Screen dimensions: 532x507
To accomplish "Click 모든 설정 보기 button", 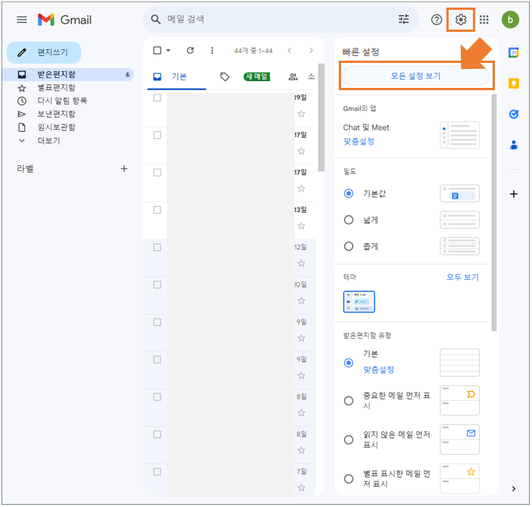I will [415, 76].
